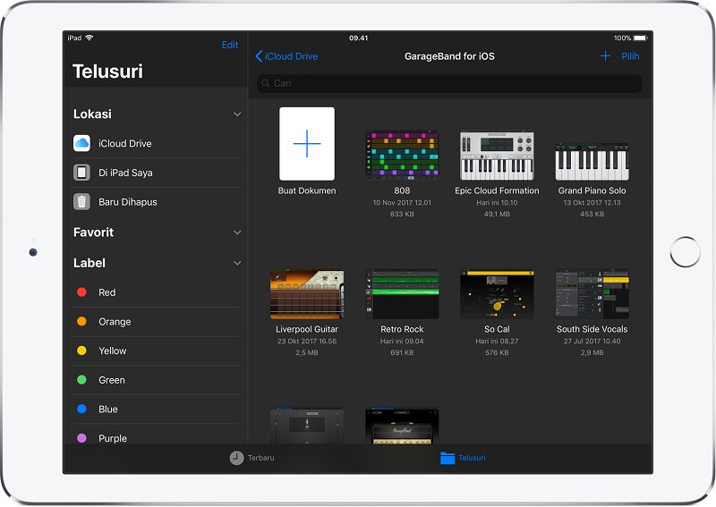
Task: Tap the 49,1 MB file size
Action: coord(497,214)
